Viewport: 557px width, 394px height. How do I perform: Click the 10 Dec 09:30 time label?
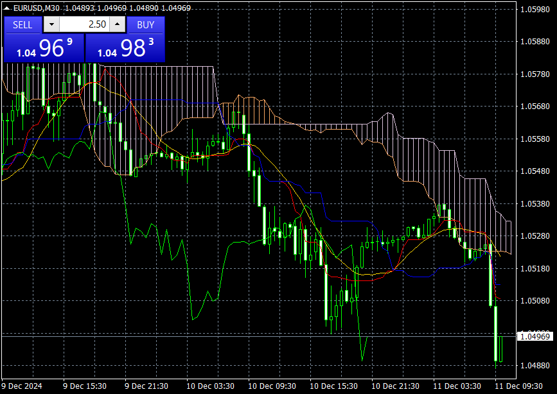272,386
